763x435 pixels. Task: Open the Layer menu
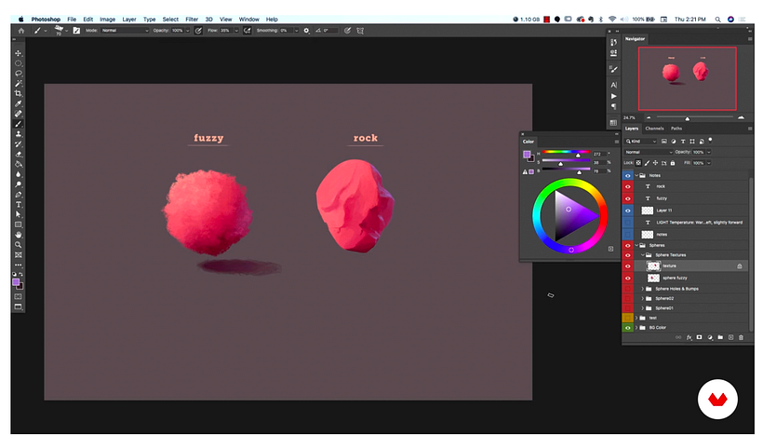(x=129, y=20)
